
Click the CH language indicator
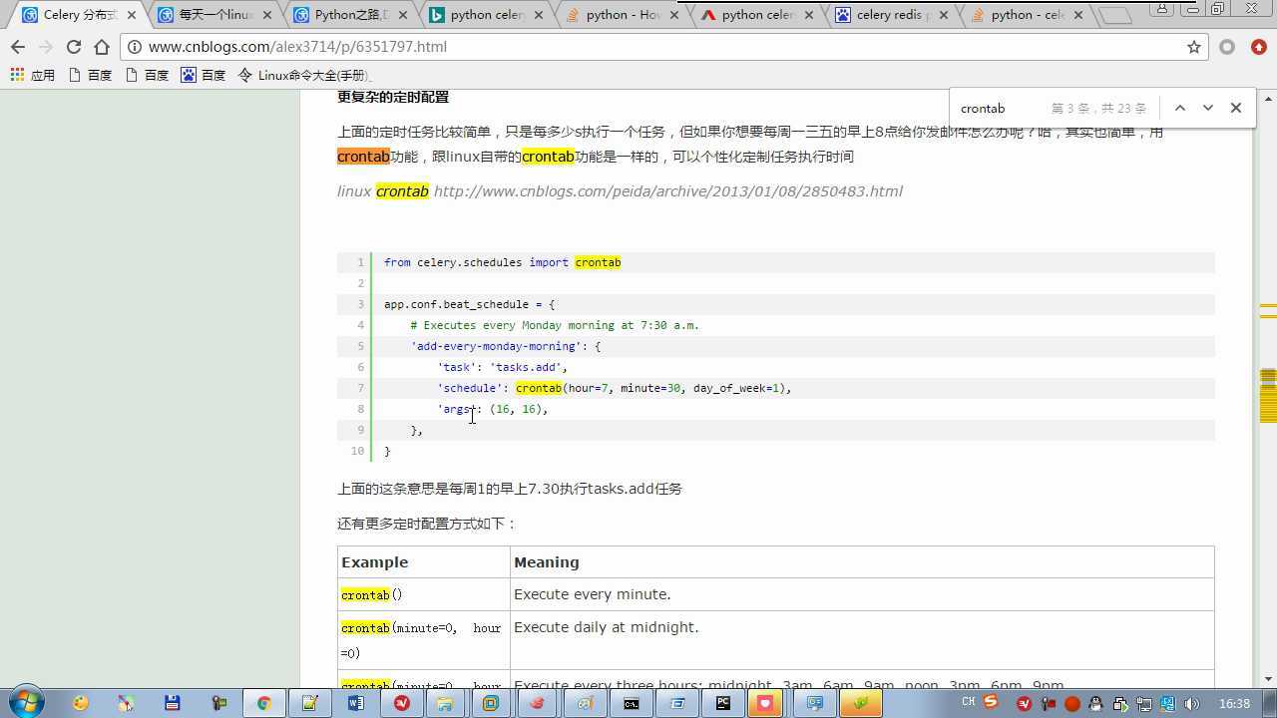click(x=968, y=703)
